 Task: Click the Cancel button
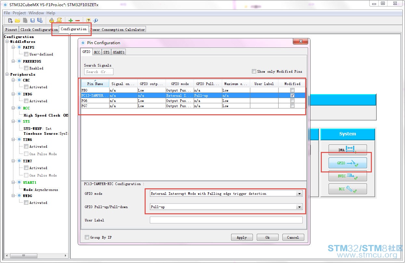coord(293,237)
